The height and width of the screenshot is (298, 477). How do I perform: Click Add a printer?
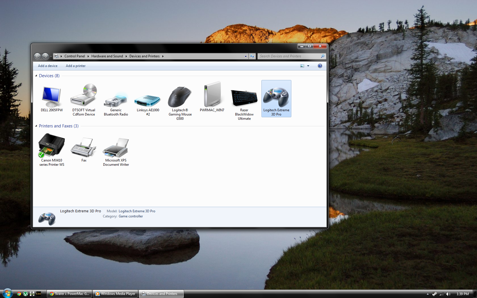76,66
